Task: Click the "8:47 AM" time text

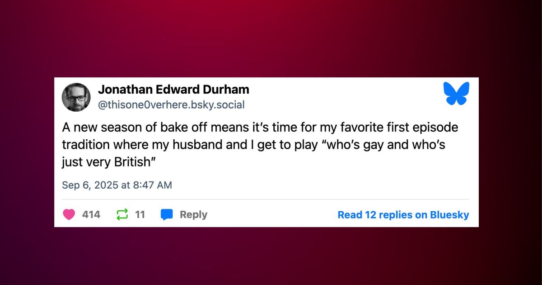Action: point(153,185)
